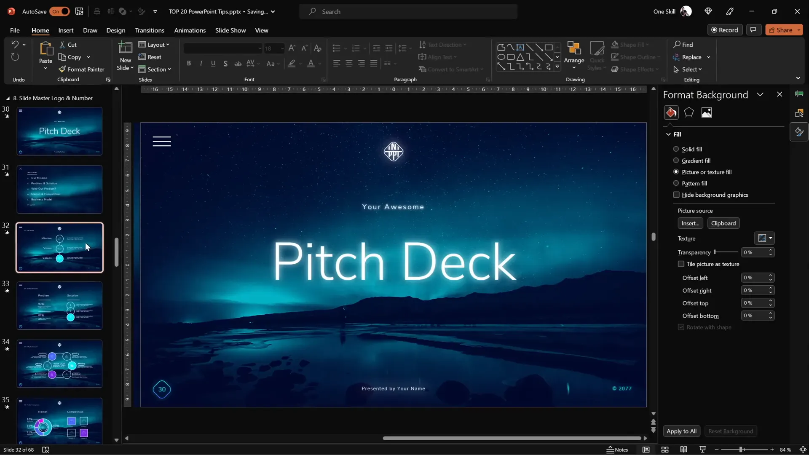Click the Clipboard picture source button

click(723, 223)
